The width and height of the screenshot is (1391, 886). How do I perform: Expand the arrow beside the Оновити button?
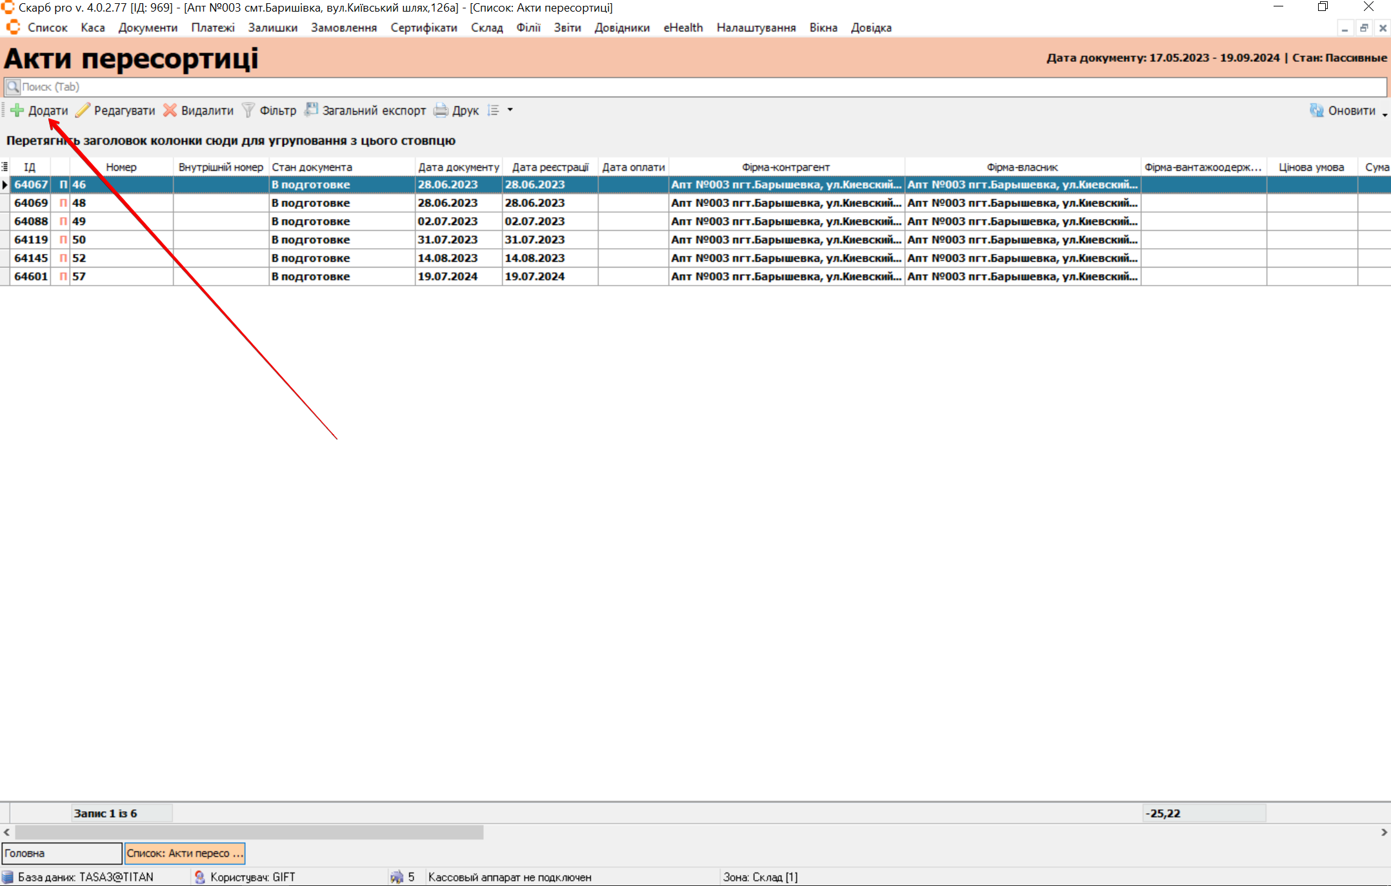pos(1385,115)
